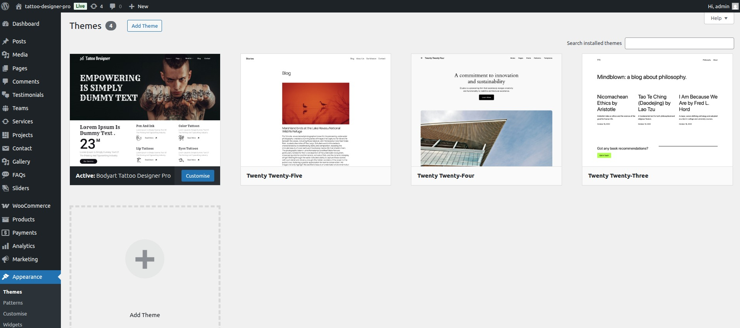740x328 pixels.
Task: Click the admin avatar icon
Action: (735, 6)
